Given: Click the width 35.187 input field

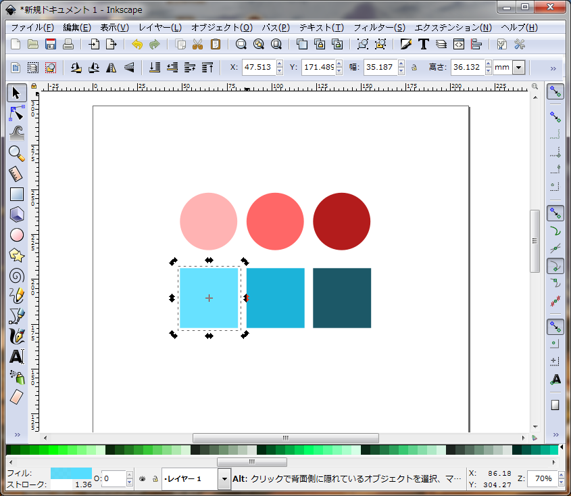Looking at the screenshot, I should point(380,68).
